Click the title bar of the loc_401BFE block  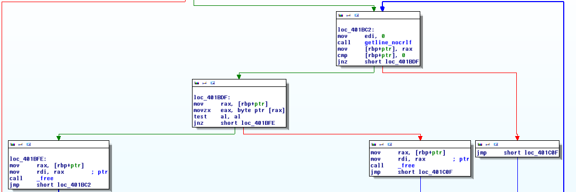click(x=59, y=145)
